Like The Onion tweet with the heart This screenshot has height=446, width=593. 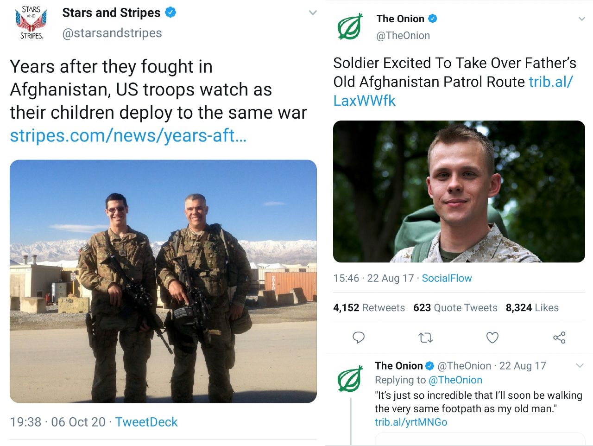(492, 338)
